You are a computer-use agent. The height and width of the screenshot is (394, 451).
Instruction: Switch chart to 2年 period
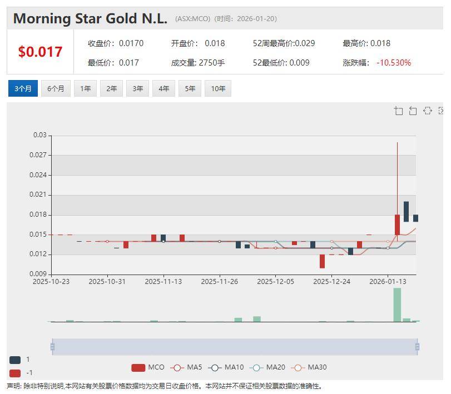(x=112, y=88)
